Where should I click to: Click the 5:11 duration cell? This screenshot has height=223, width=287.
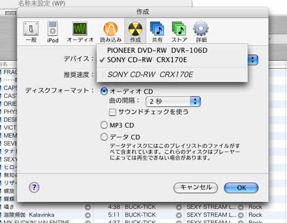tap(114, 215)
